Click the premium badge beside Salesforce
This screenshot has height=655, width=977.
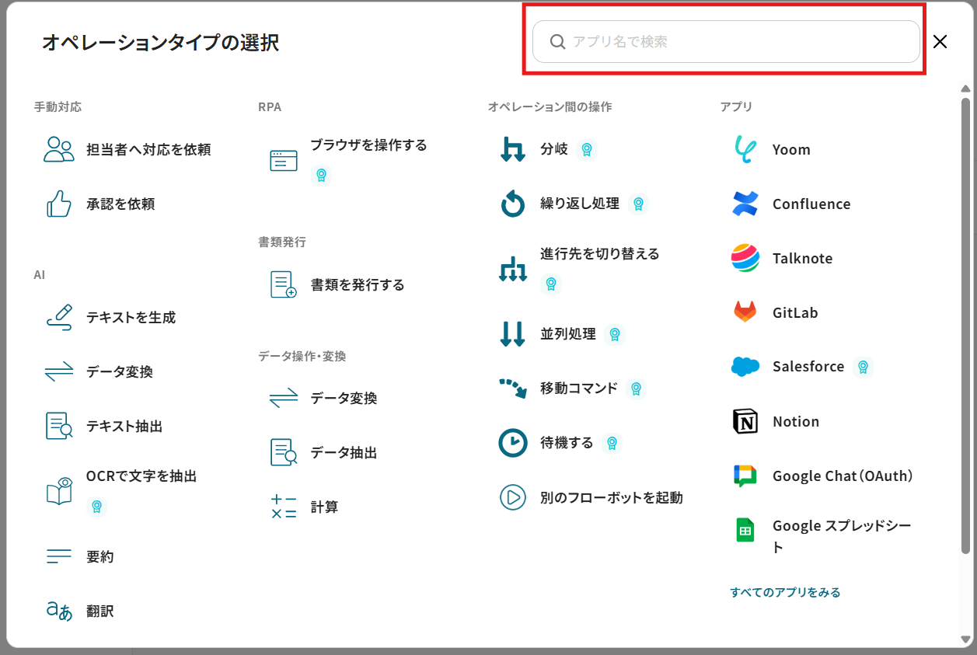(x=862, y=367)
